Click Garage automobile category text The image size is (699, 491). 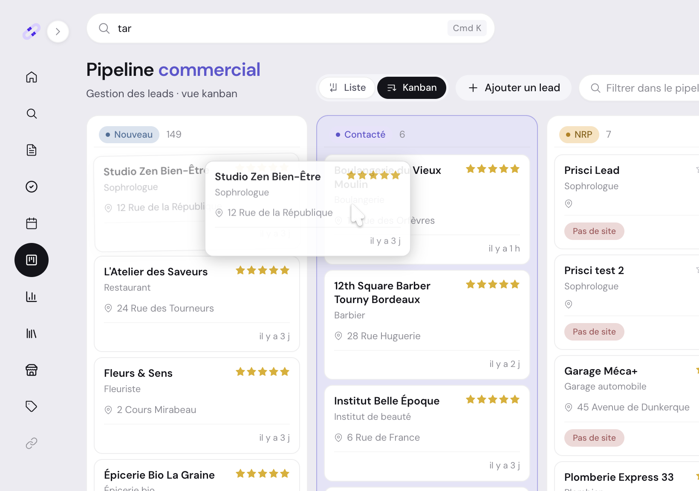(x=605, y=387)
